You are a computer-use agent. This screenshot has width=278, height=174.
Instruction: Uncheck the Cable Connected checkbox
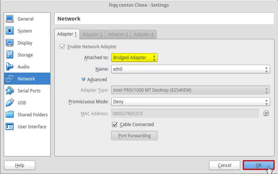pyautogui.click(x=115, y=124)
